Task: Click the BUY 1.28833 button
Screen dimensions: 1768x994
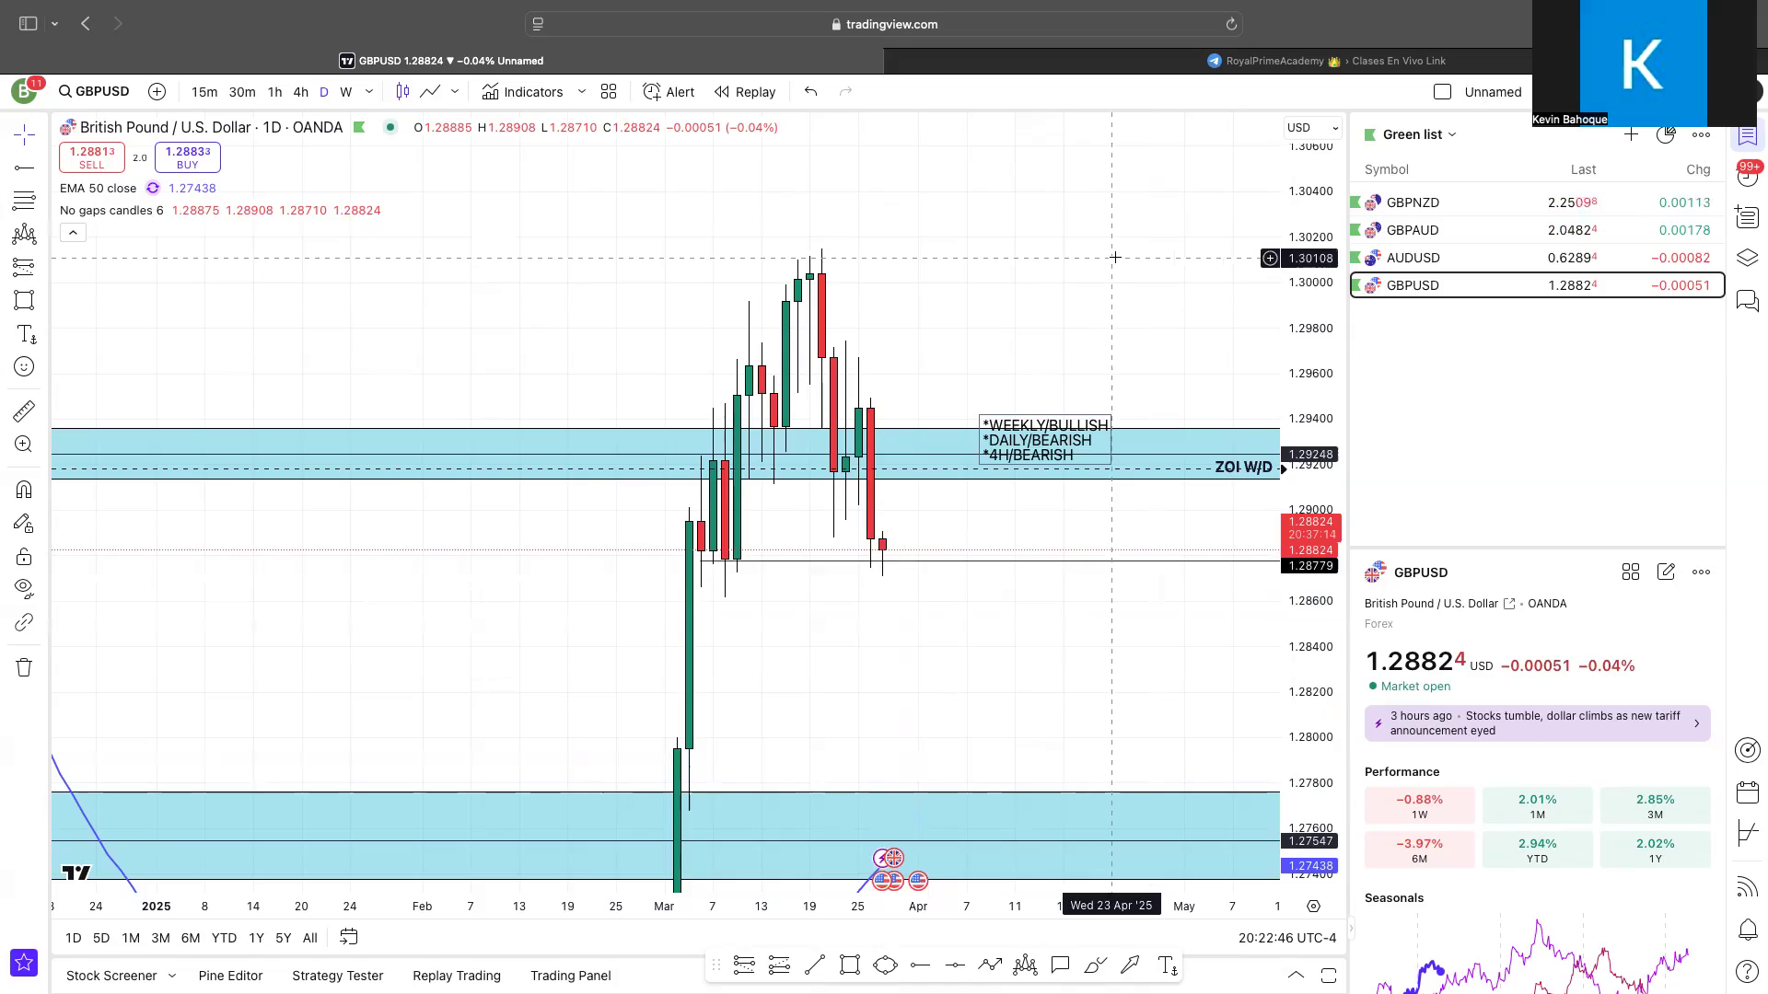Action: coord(188,157)
